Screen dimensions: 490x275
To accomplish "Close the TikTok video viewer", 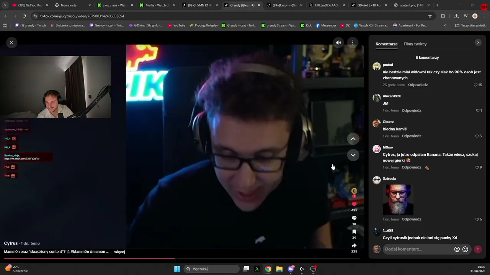I will pyautogui.click(x=11, y=42).
